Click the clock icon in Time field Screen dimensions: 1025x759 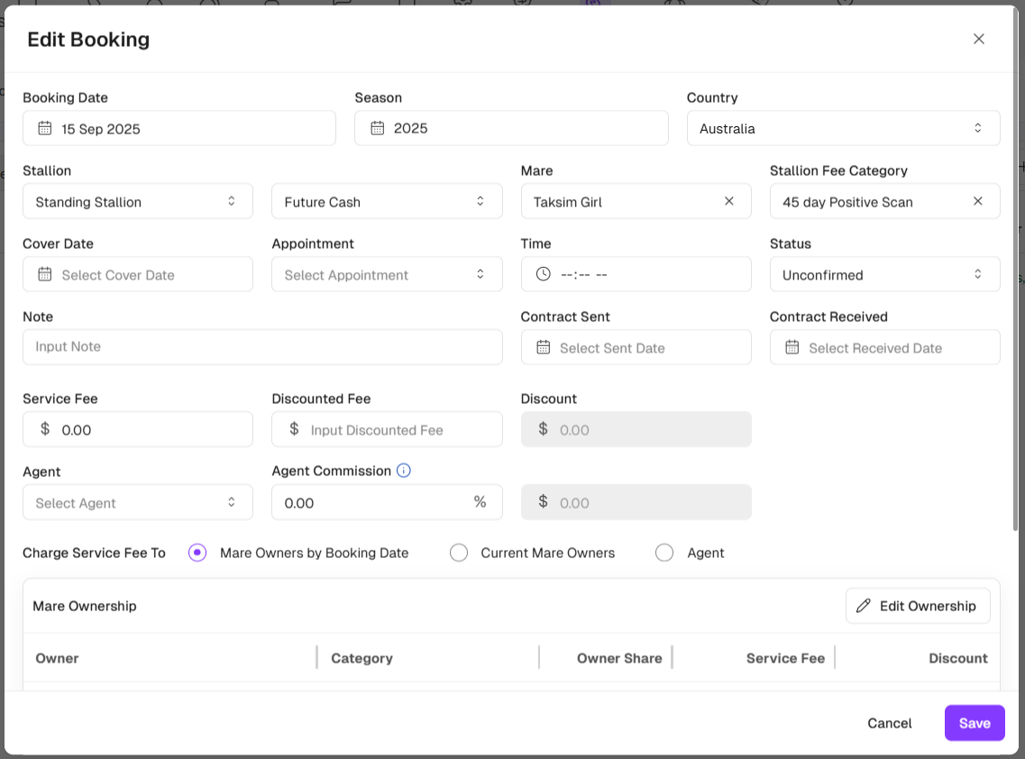(543, 274)
